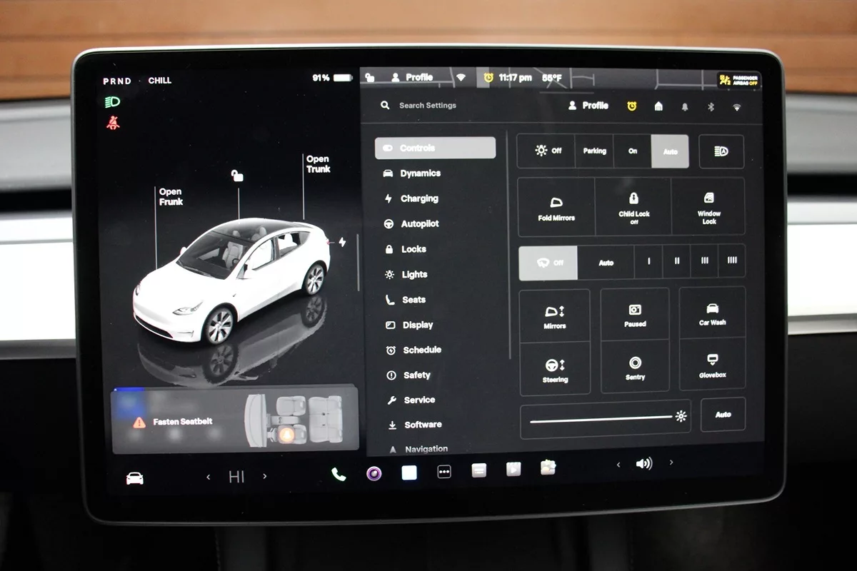Open the Autopilot settings tab
This screenshot has width=857, height=571.
(x=419, y=224)
